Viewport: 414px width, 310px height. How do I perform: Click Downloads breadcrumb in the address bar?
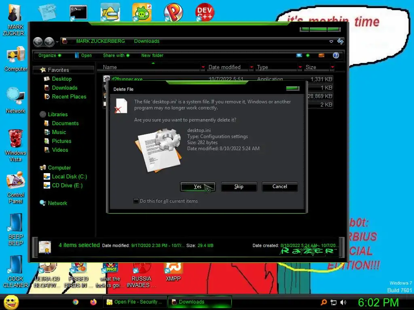point(146,41)
